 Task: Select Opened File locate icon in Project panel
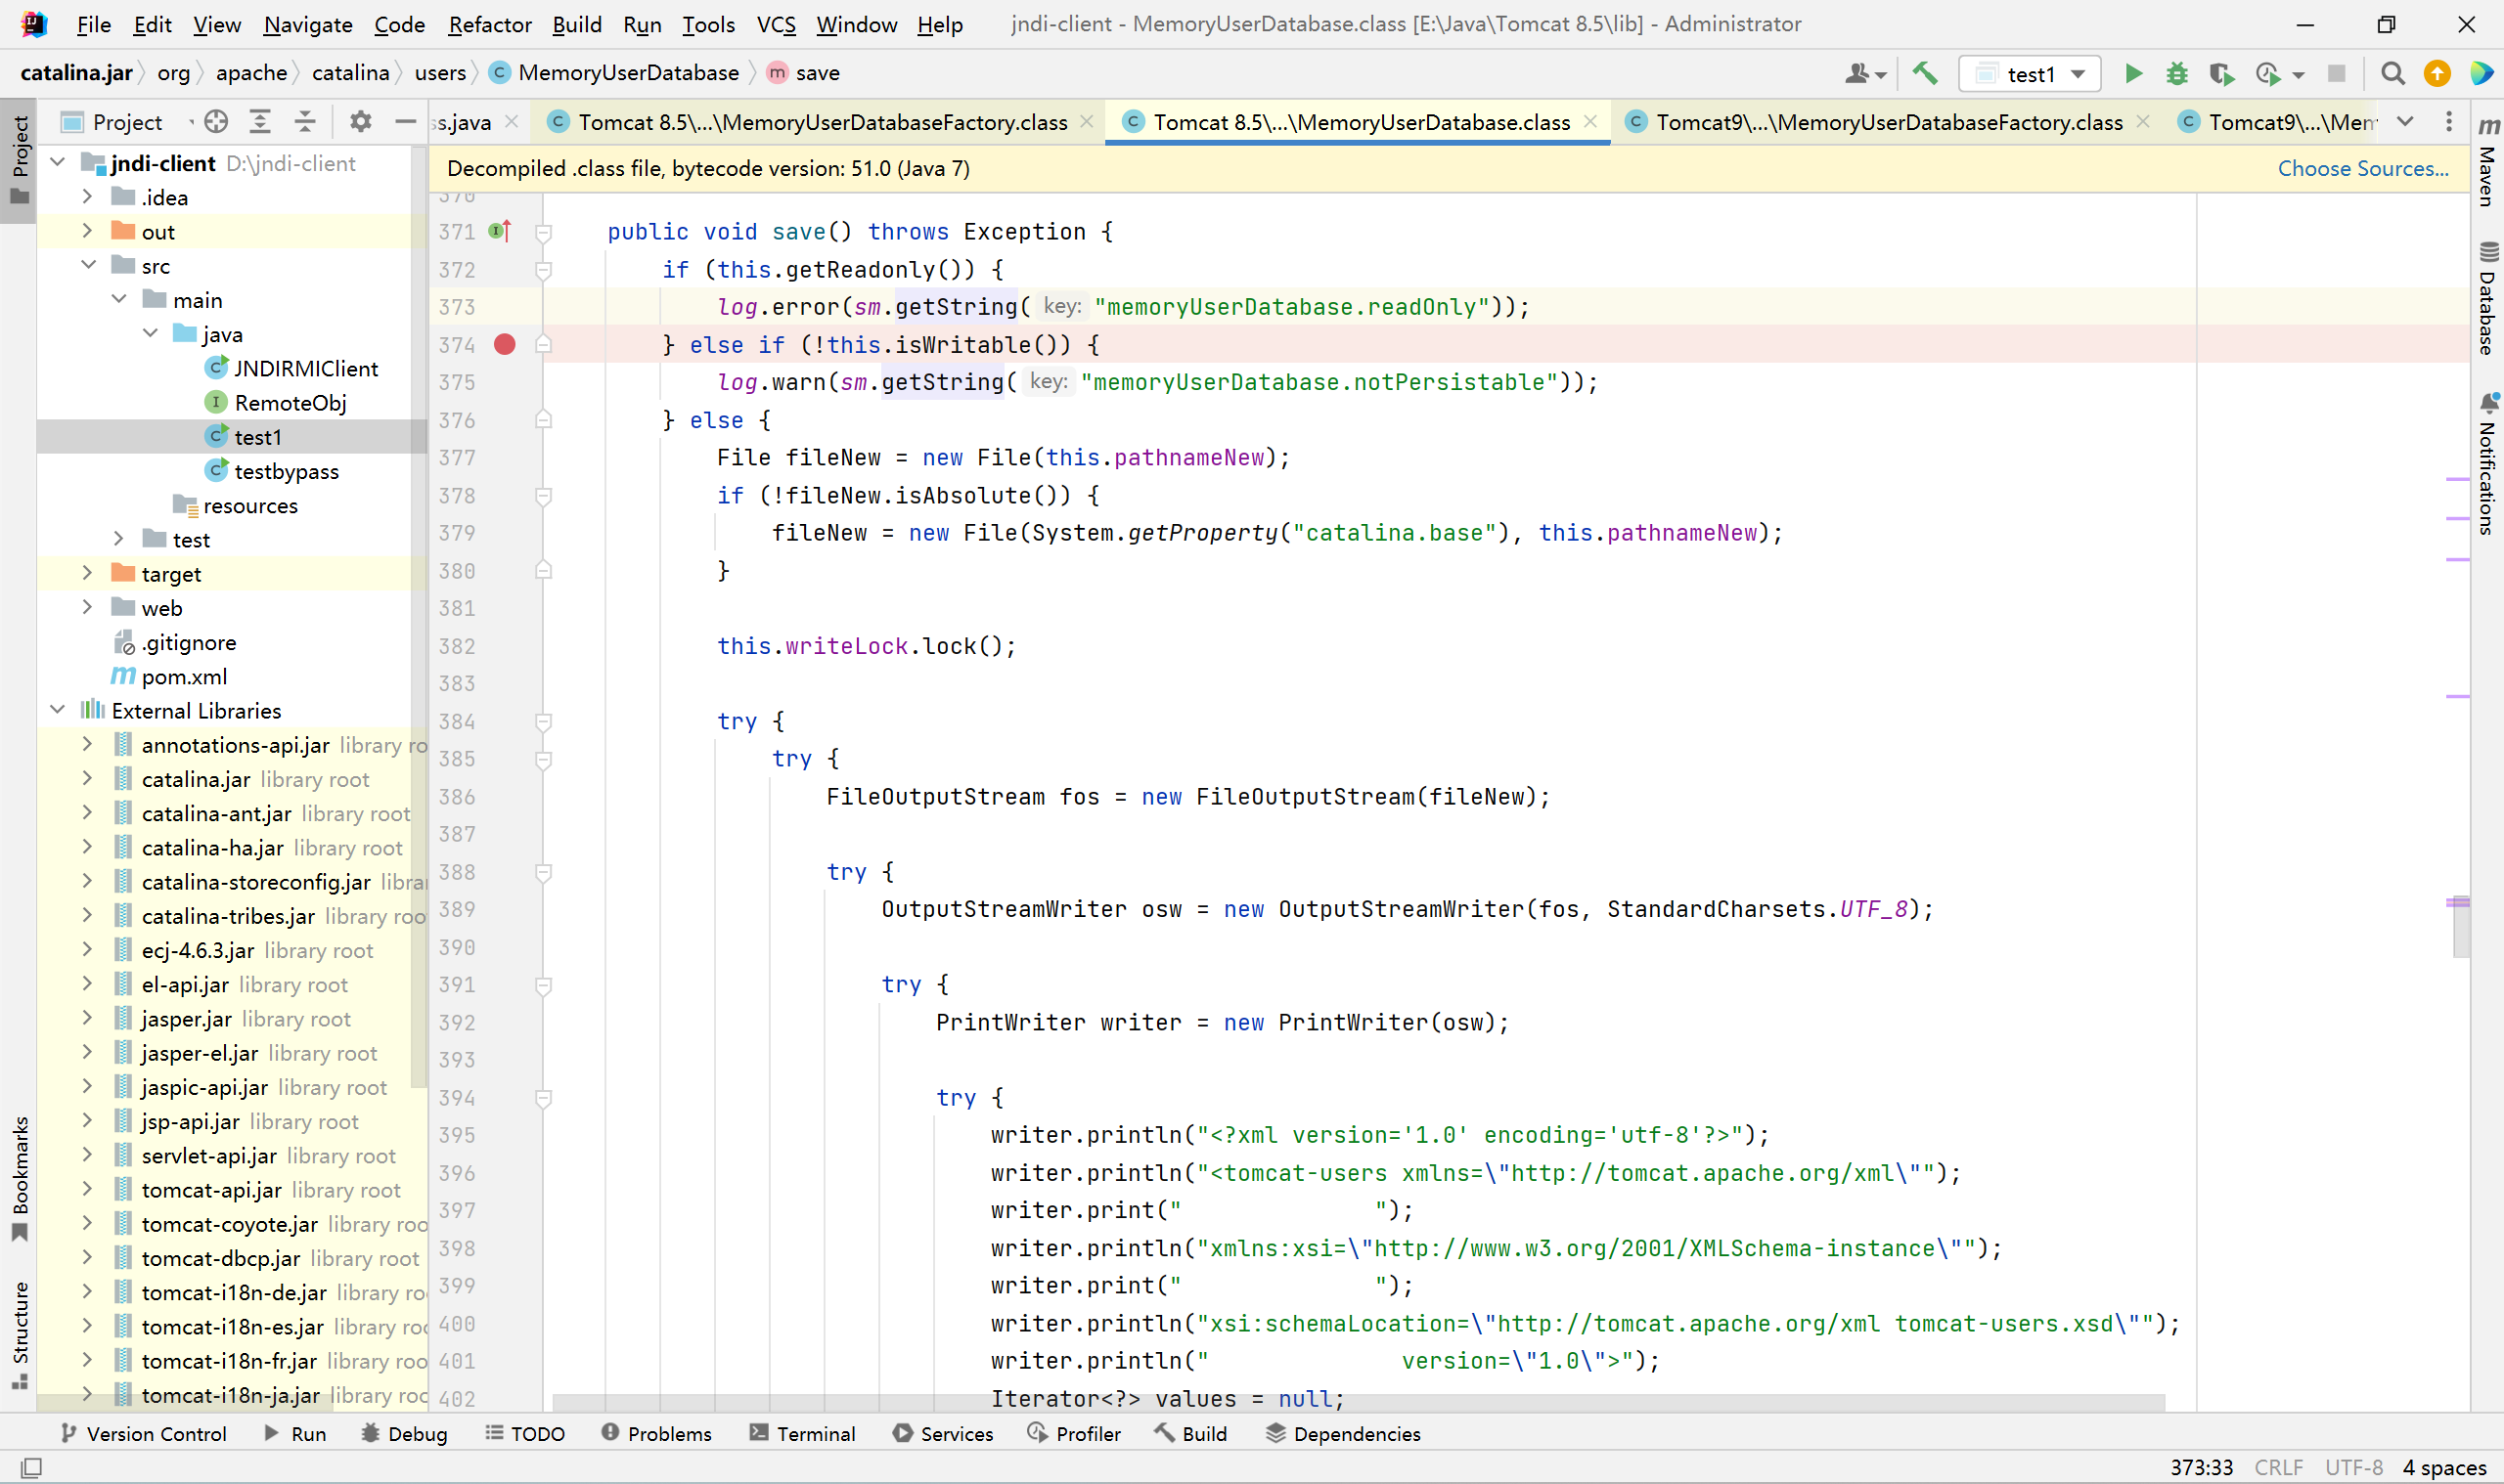tap(216, 122)
